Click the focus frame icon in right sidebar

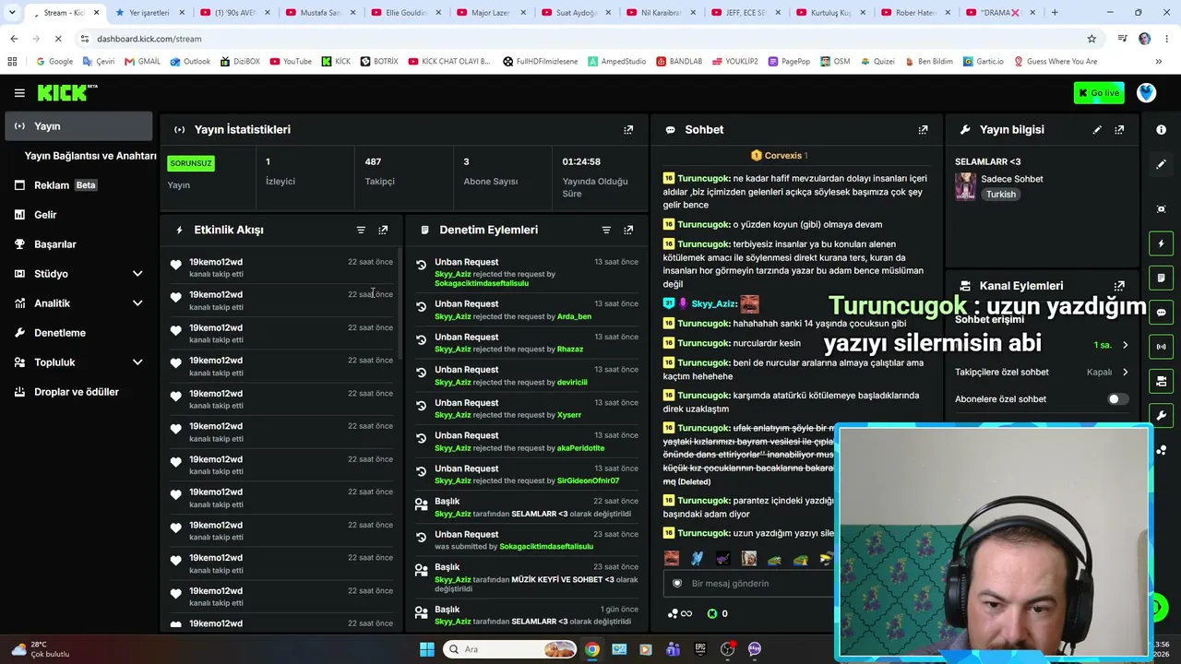pos(1161,209)
